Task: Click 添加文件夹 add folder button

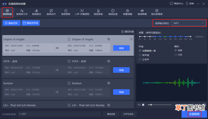Action: pyautogui.click(x=31, y=23)
